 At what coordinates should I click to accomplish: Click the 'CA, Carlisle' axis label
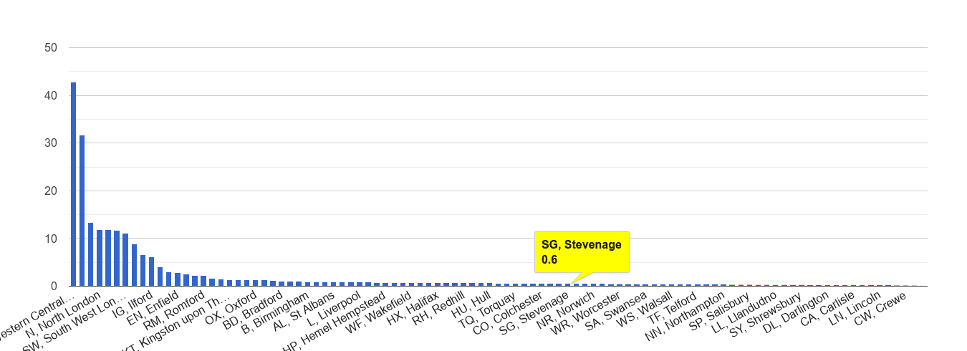coord(828,309)
